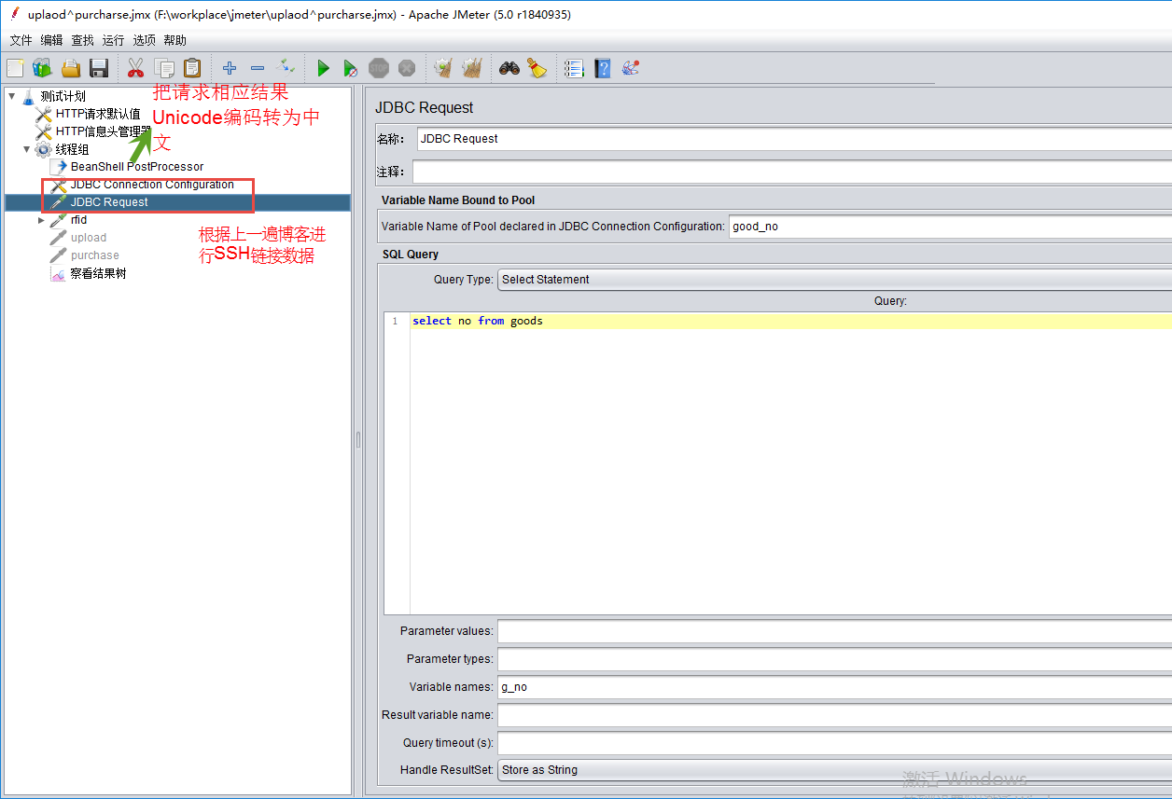The width and height of the screenshot is (1172, 799).
Task: Copy the element using the Copy icon
Action: pyautogui.click(x=164, y=68)
